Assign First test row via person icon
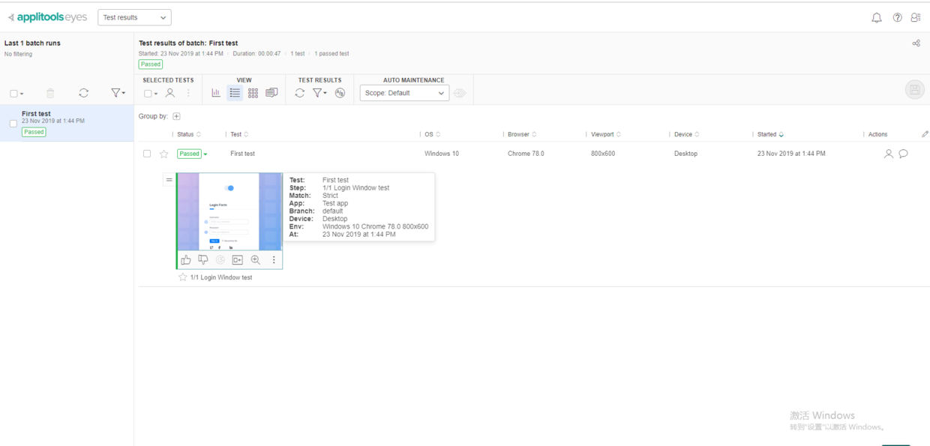Screen dimensions: 930x446 (x=889, y=154)
